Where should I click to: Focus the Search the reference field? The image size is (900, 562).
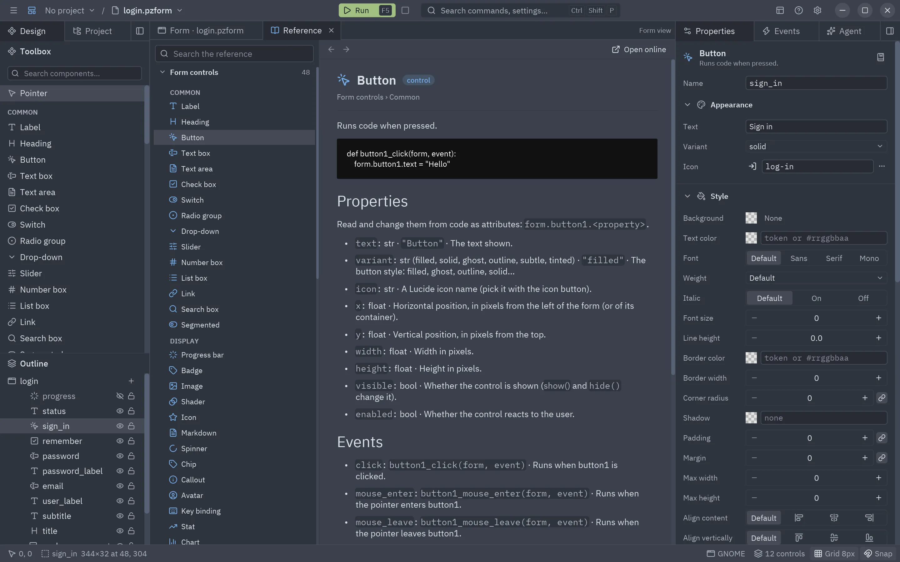[x=234, y=54]
